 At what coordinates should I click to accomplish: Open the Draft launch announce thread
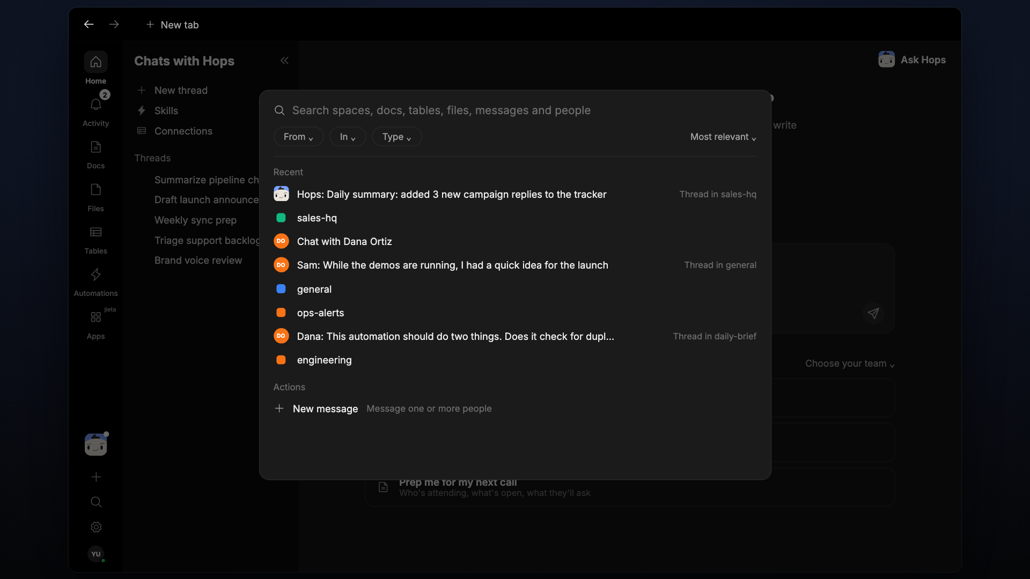point(207,199)
